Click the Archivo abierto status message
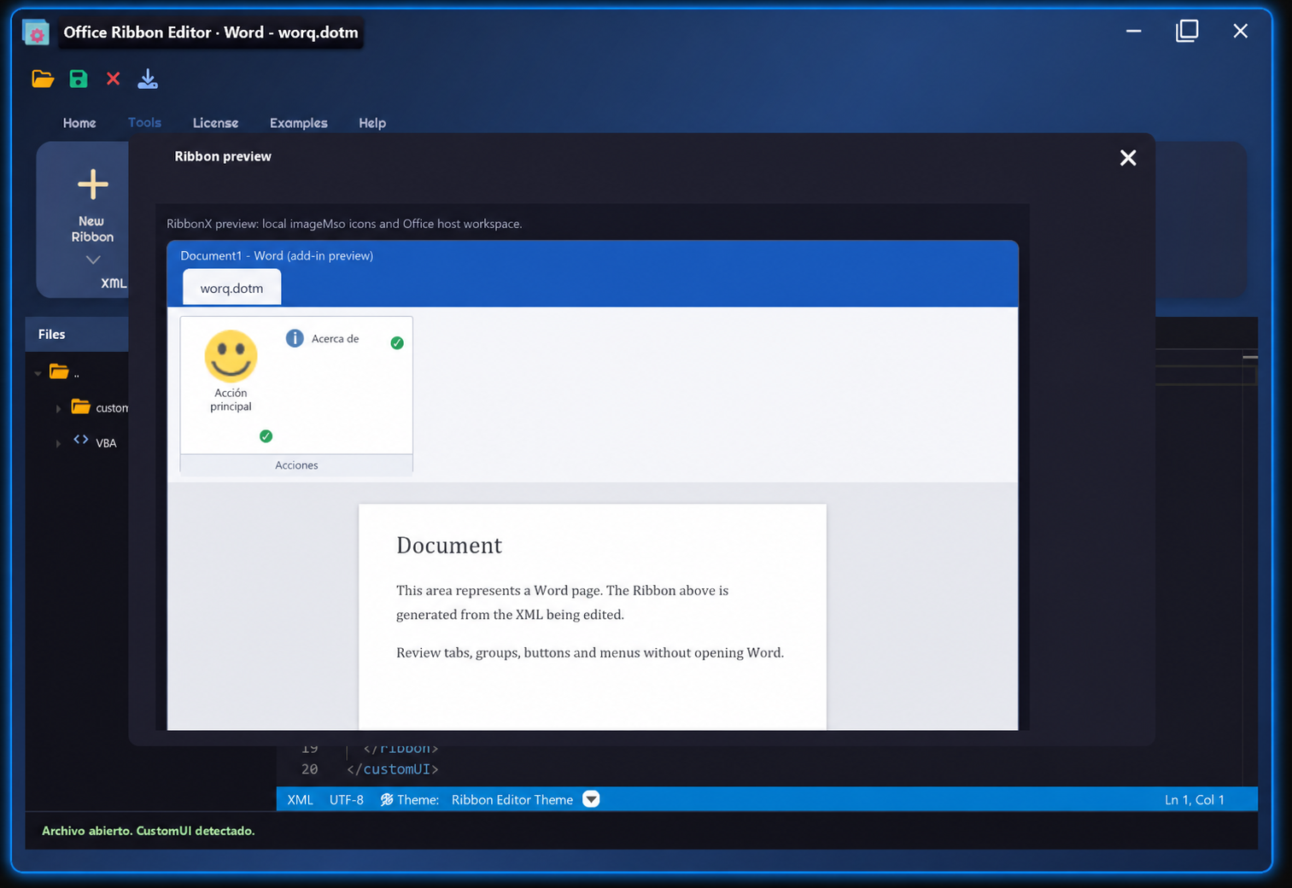 pos(148,830)
